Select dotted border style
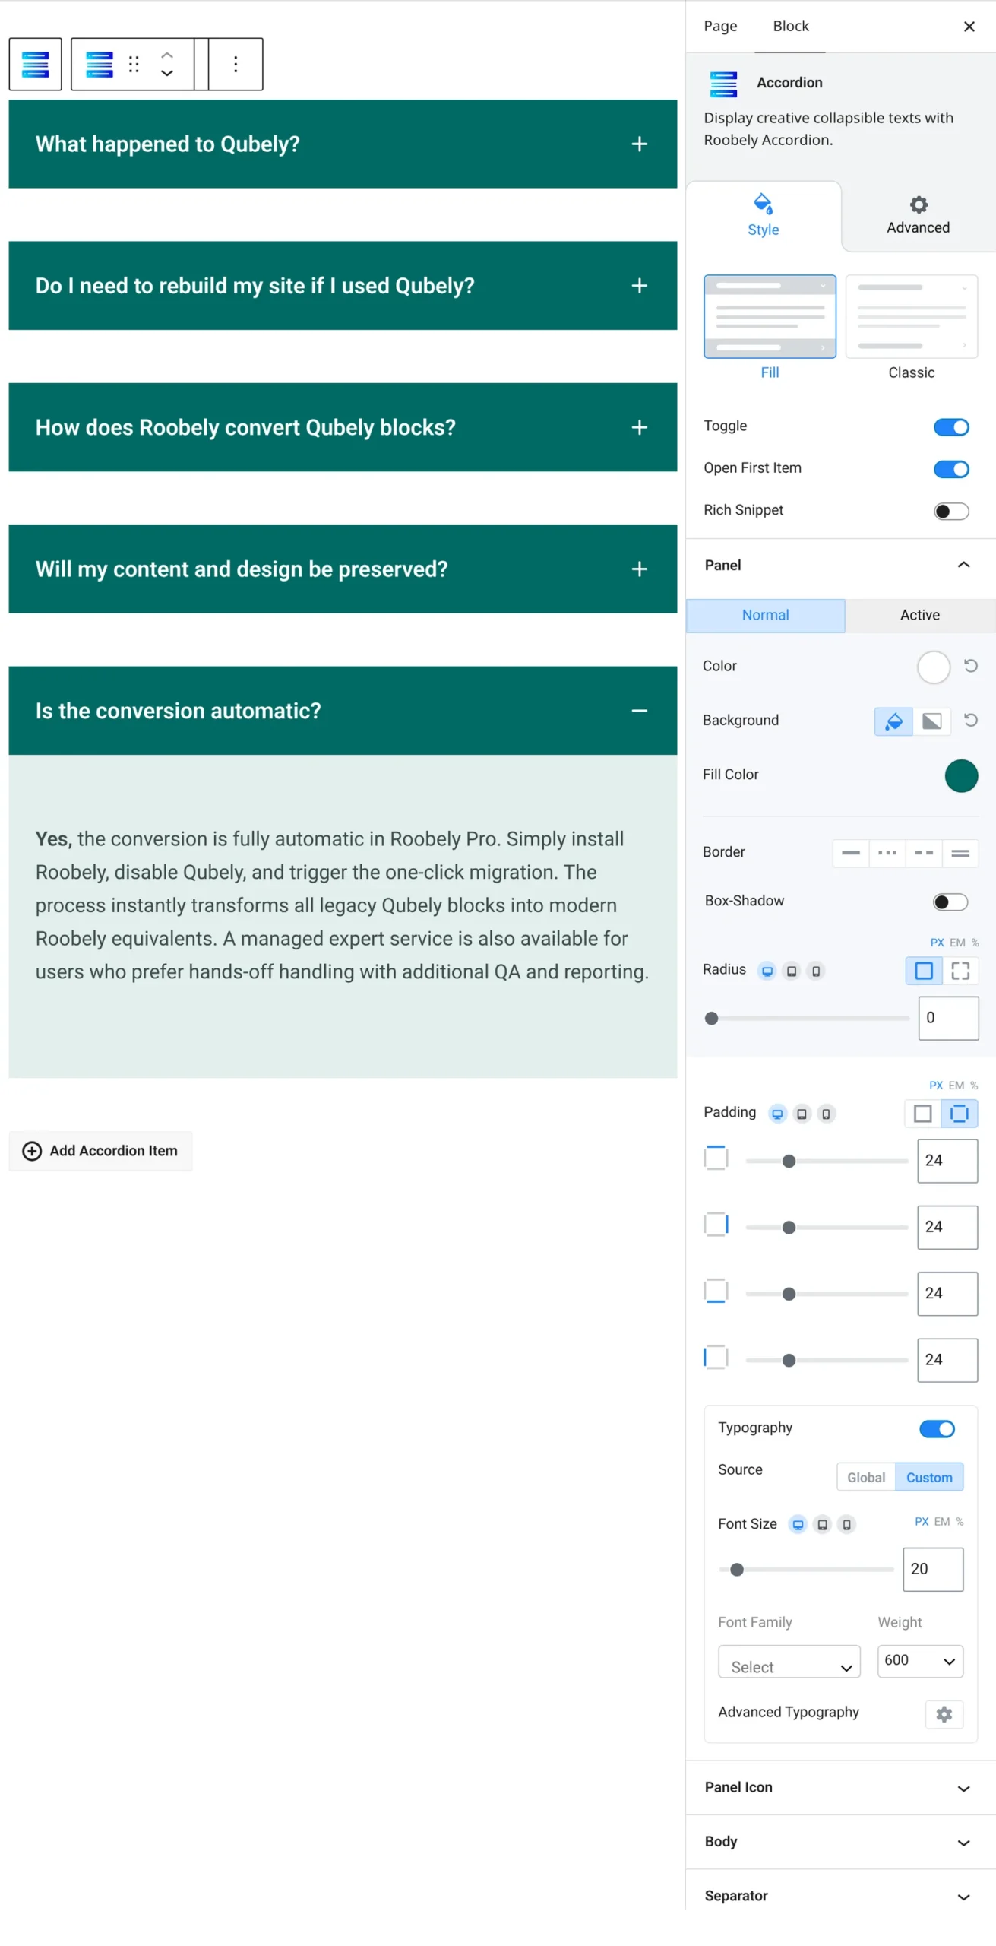Image resolution: width=996 pixels, height=1946 pixels. 887,853
